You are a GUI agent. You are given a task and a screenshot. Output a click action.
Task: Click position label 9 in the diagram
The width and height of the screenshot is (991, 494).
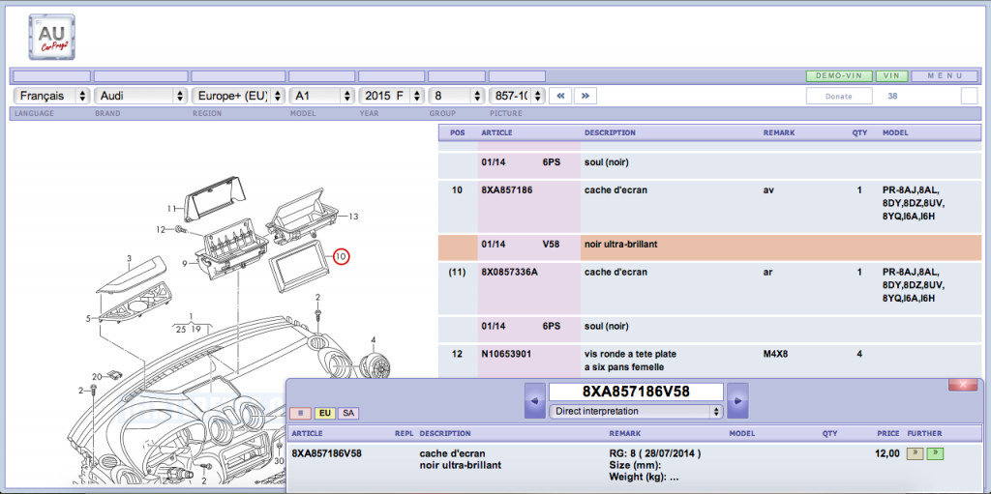tap(185, 264)
